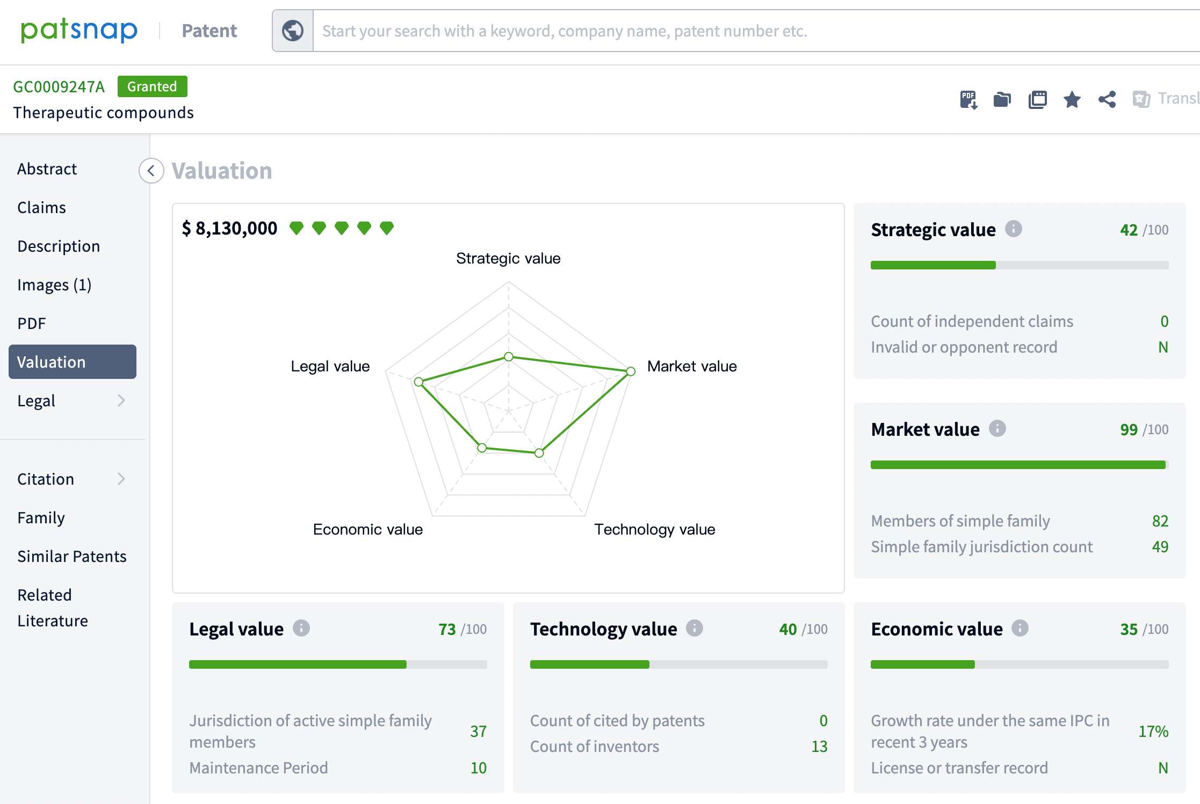Click the save to folder icon
This screenshot has width=1200, height=804.
click(x=1003, y=98)
